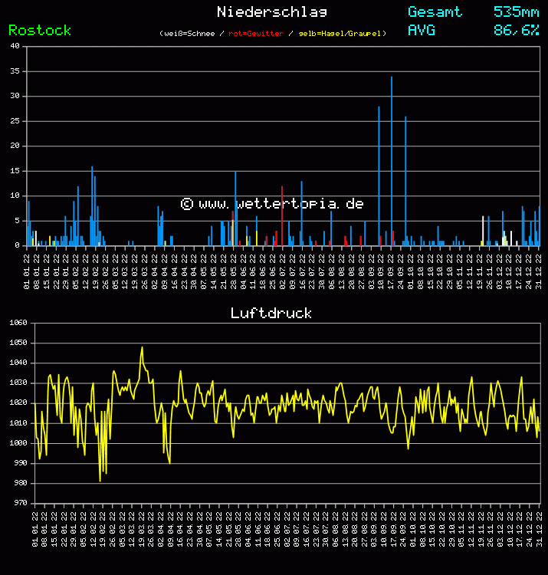Click the lowest Luftdruck dip near 980
Image resolution: width=548 pixels, height=575 pixels.
[100, 480]
